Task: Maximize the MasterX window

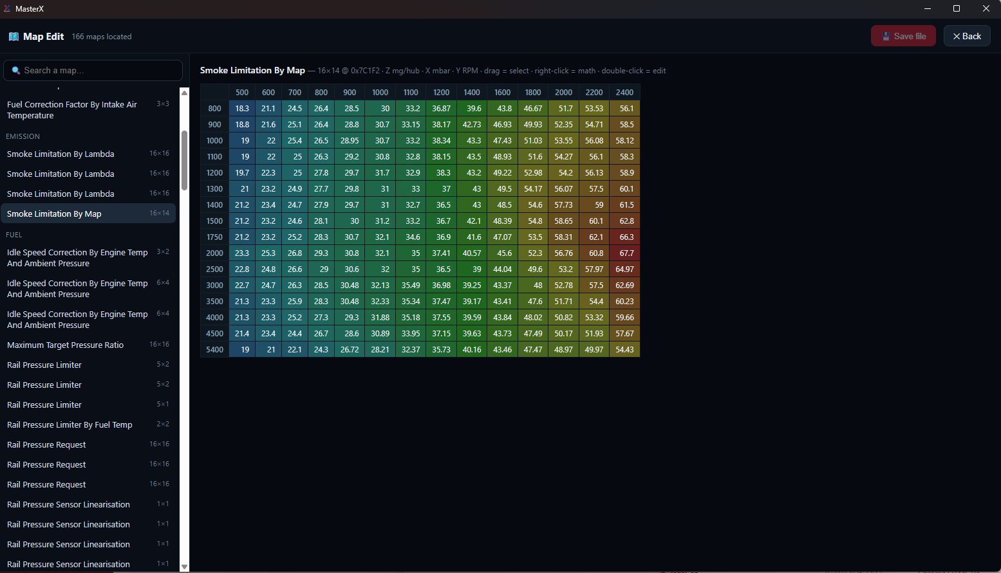Action: (957, 9)
